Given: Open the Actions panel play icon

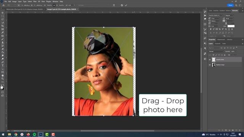Looking at the screenshot, I should coord(205,15).
